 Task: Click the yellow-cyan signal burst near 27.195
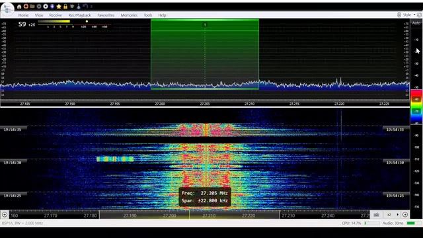115,159
